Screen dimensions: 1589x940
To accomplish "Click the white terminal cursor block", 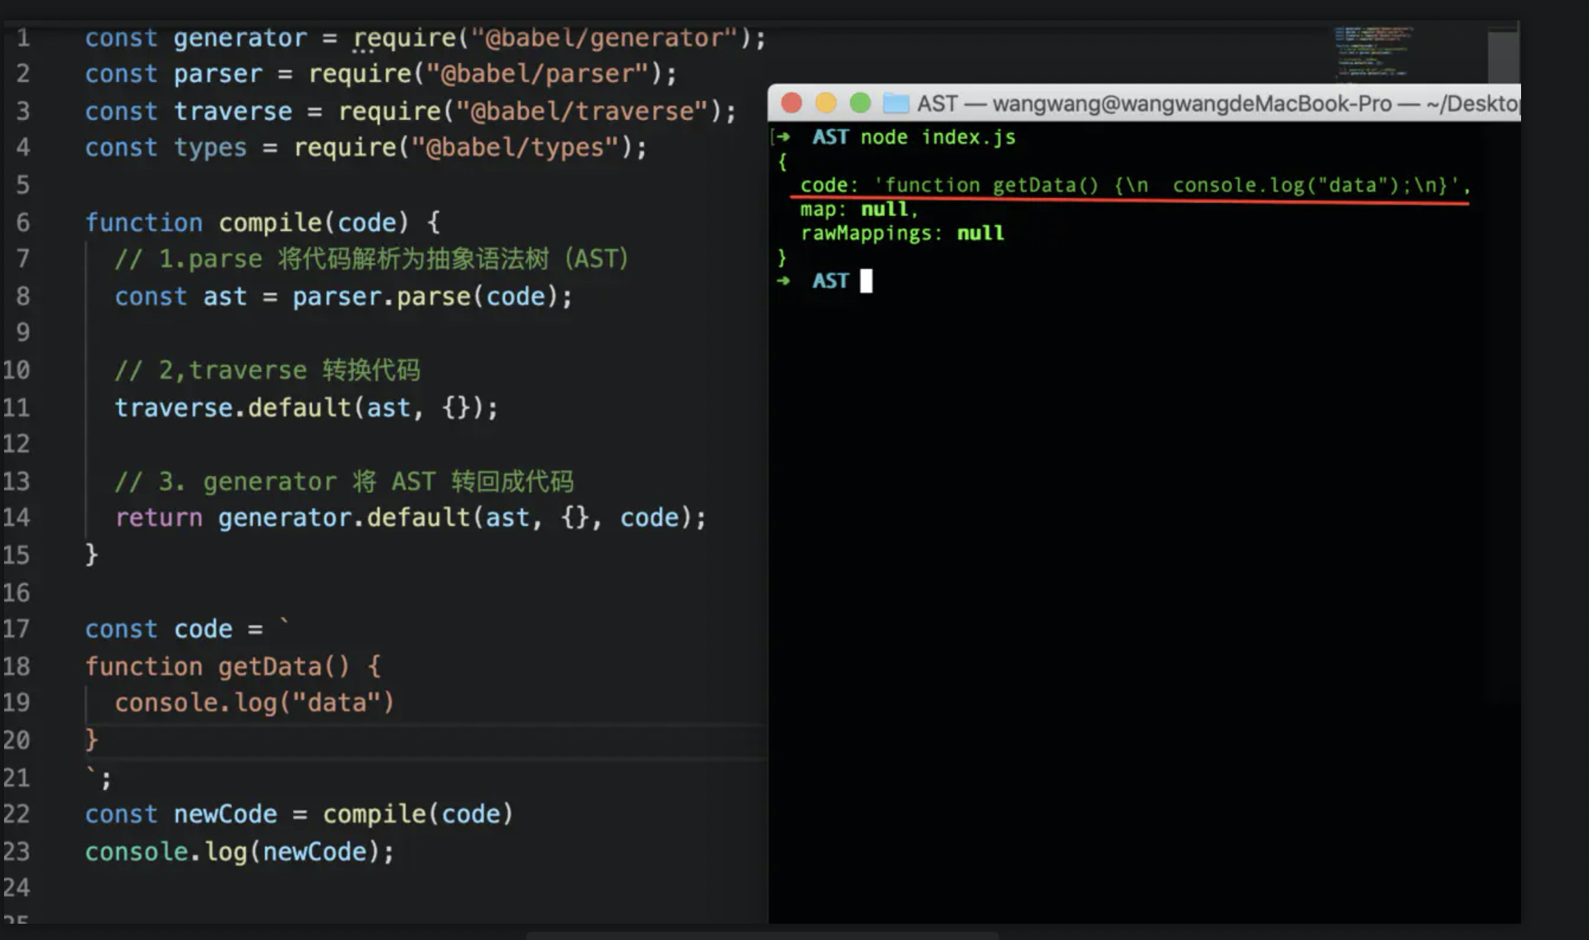I will click(x=866, y=281).
